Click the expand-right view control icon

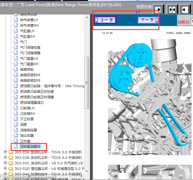(x=158, y=9)
